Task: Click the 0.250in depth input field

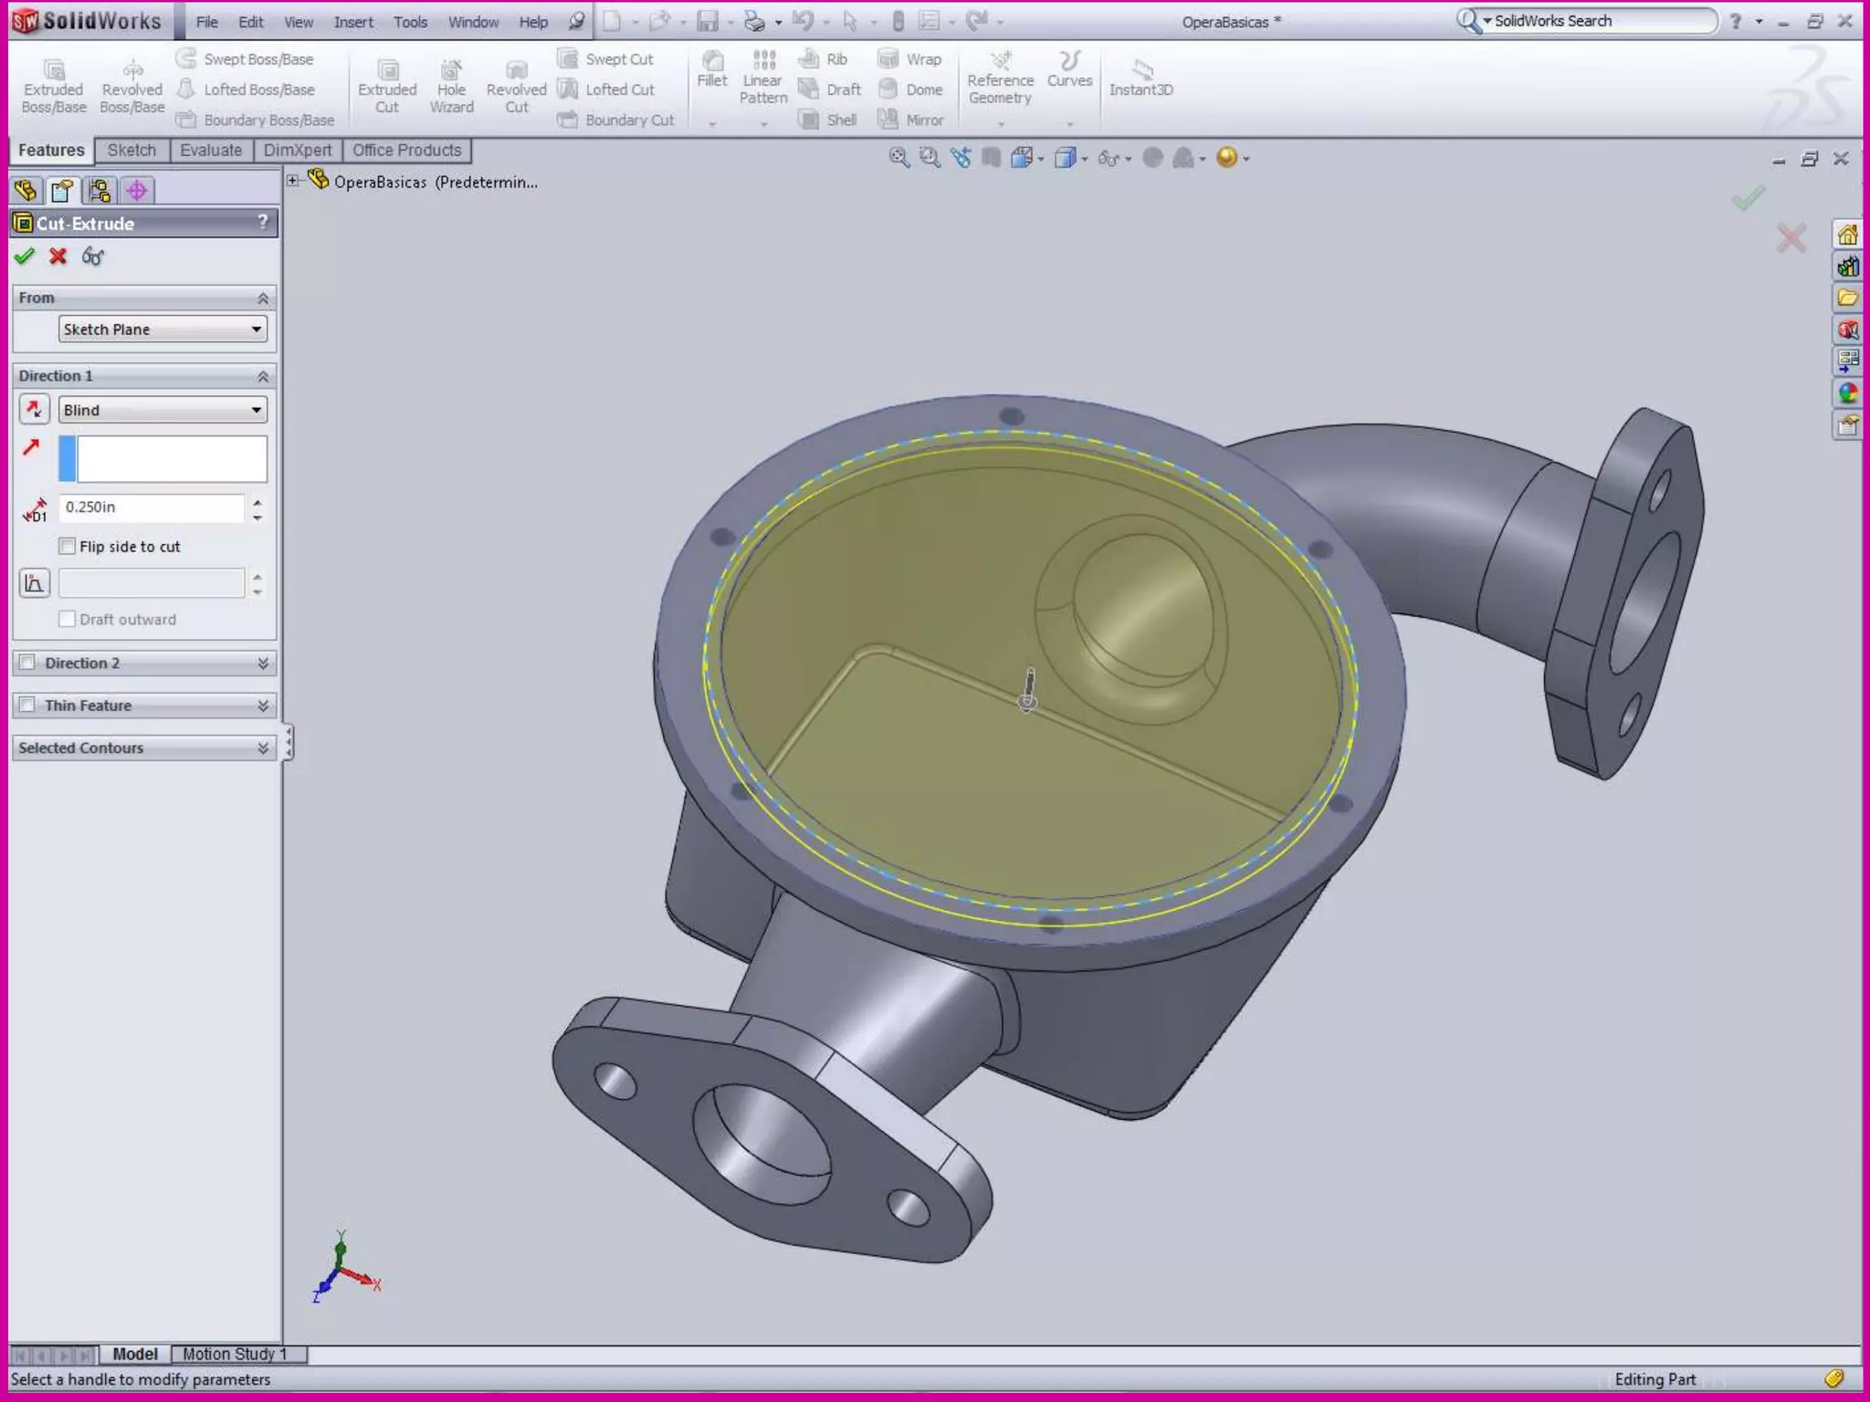Action: (152, 507)
